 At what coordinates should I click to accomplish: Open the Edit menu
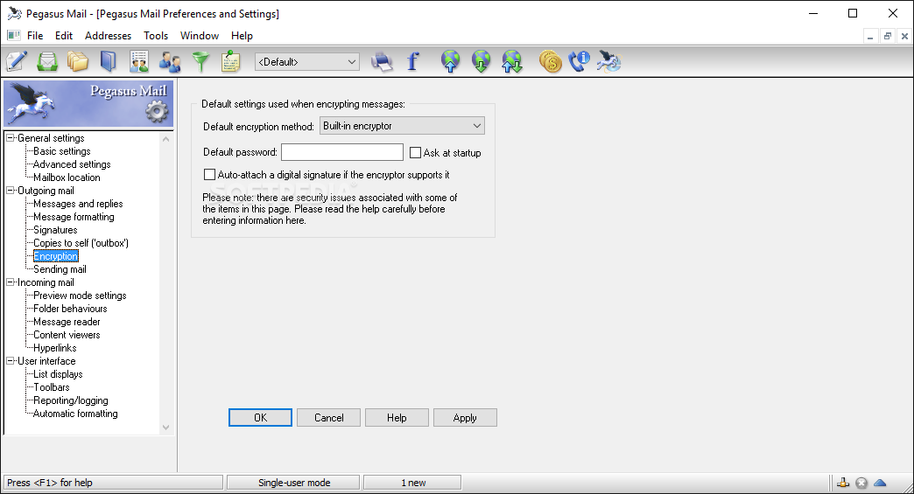(x=64, y=36)
